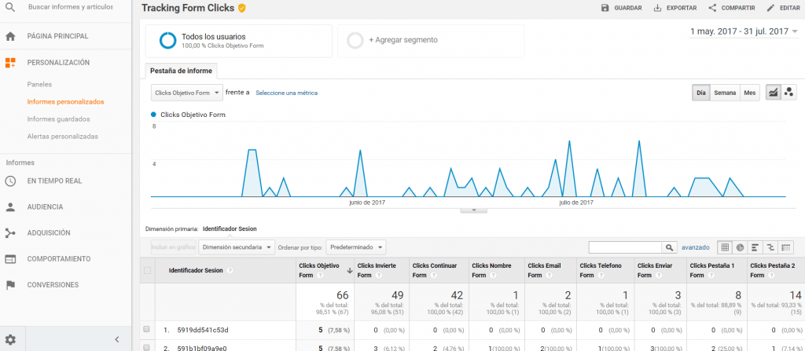This screenshot has height=351, width=805.
Task: Open En Tiempo Real clock icon
Action: point(9,181)
